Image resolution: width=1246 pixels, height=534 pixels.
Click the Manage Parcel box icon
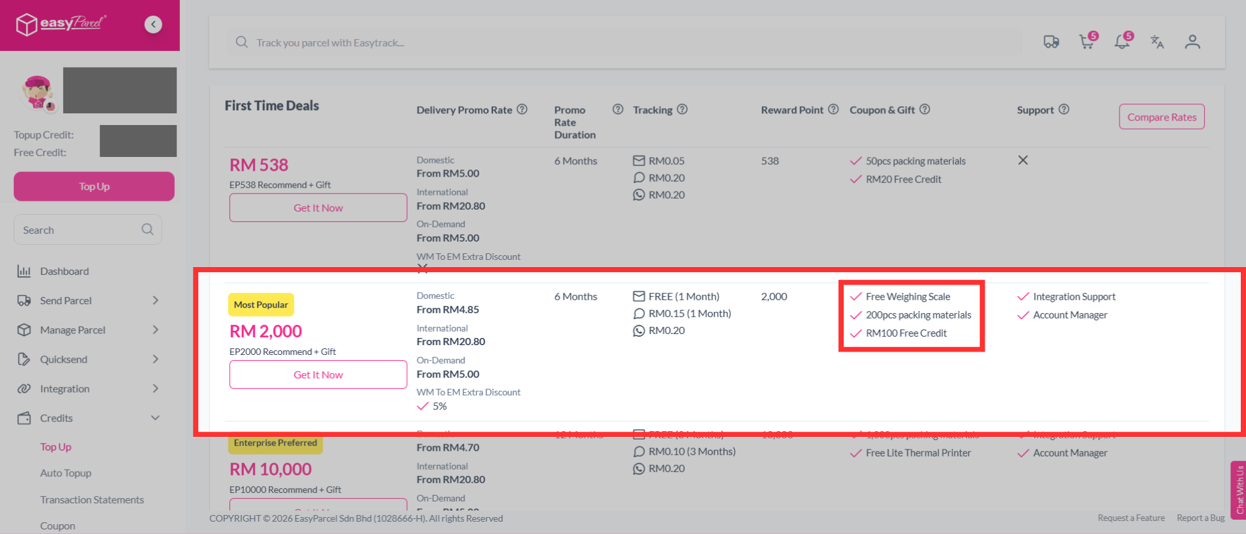coord(24,330)
